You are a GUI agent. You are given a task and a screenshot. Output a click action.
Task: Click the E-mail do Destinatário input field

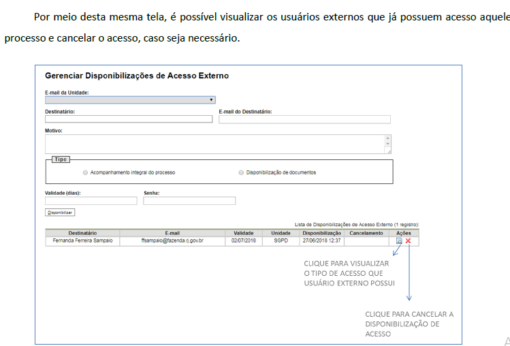(304, 119)
